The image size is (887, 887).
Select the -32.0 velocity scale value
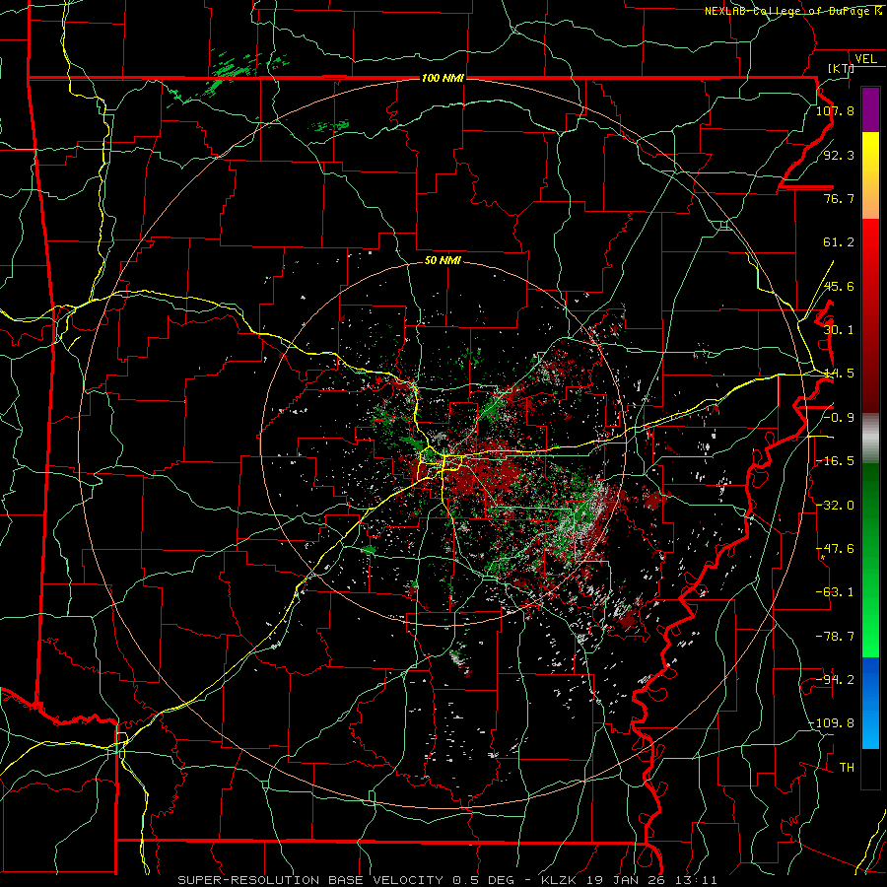(x=835, y=506)
